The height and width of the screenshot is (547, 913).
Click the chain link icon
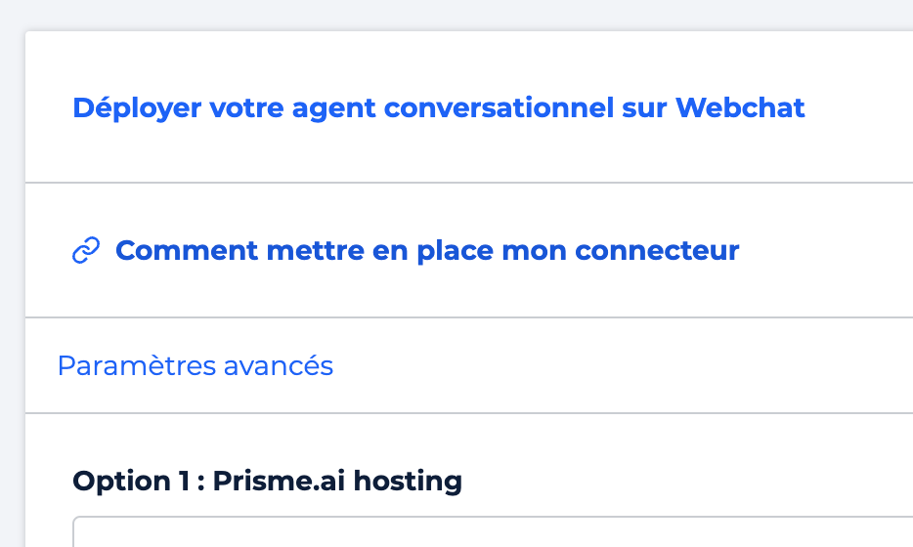click(86, 250)
